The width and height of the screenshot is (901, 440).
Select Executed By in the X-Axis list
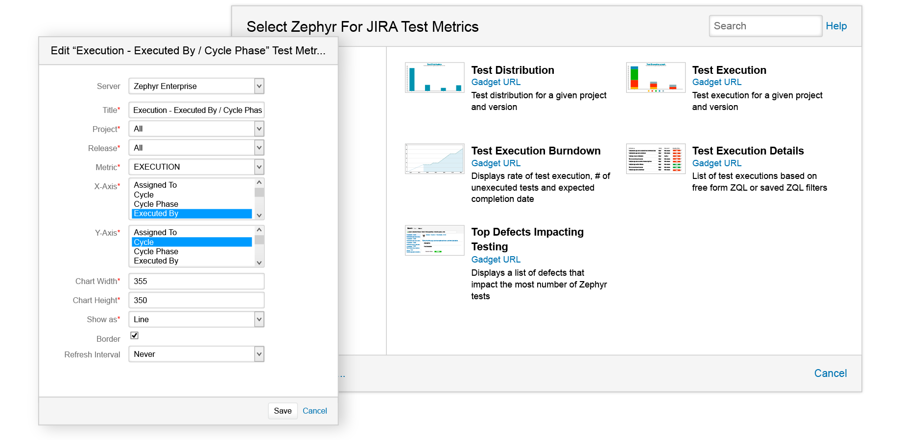192,214
